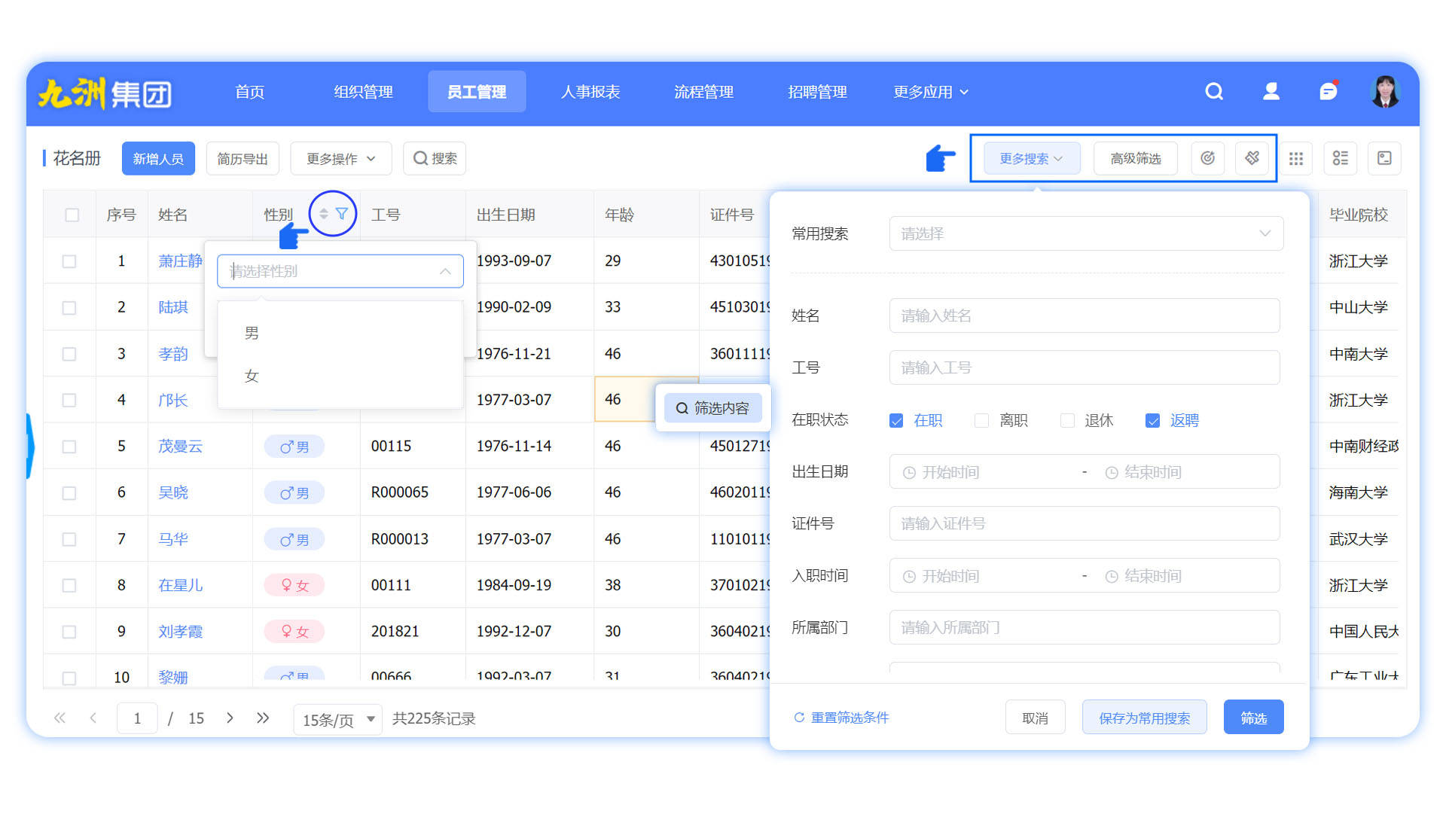
Task: Switch to list view icon
Action: point(1340,159)
